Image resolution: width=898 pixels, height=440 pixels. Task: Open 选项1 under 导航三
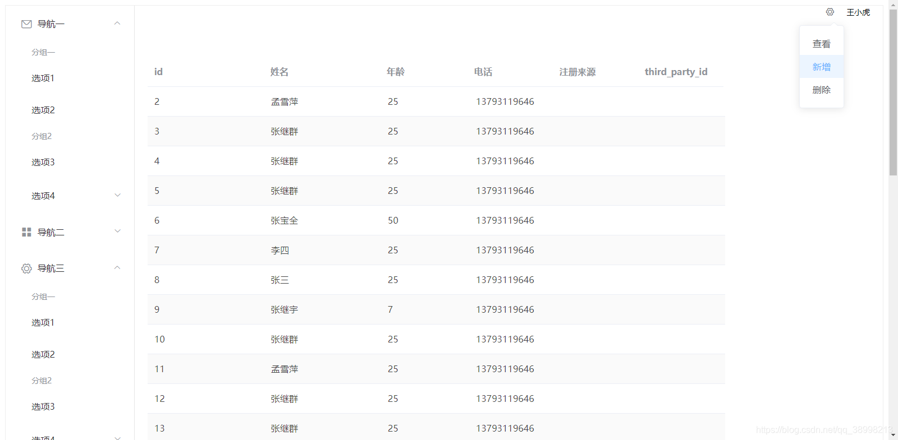click(43, 323)
